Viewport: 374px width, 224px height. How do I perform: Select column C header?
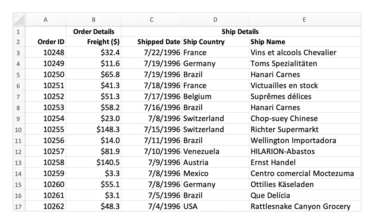[x=151, y=19]
